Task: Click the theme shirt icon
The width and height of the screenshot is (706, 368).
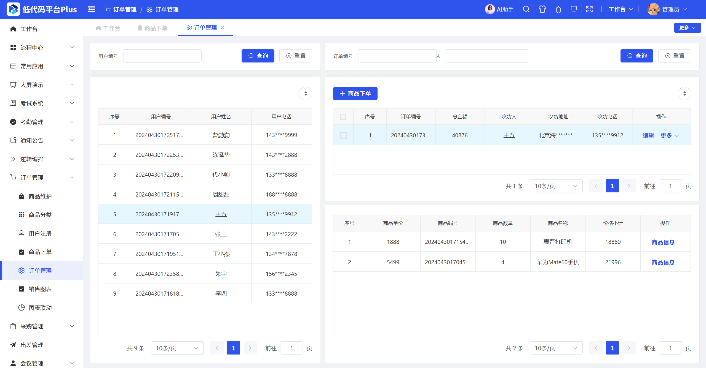Action: click(x=542, y=9)
